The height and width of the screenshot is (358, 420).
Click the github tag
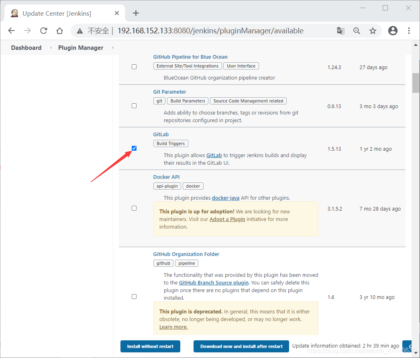(x=163, y=263)
